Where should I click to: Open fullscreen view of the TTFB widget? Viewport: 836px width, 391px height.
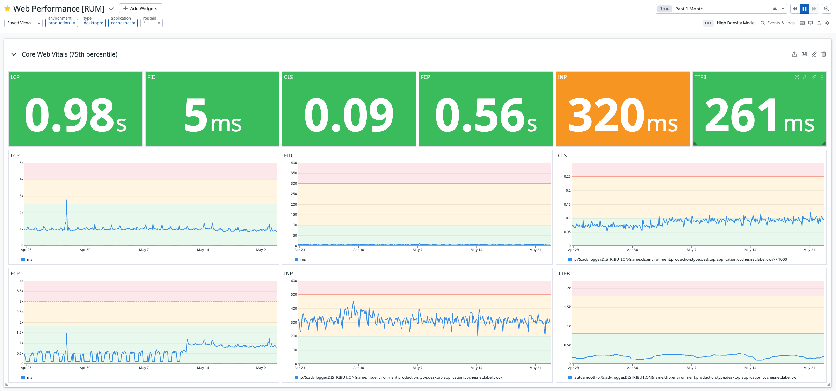tap(797, 77)
